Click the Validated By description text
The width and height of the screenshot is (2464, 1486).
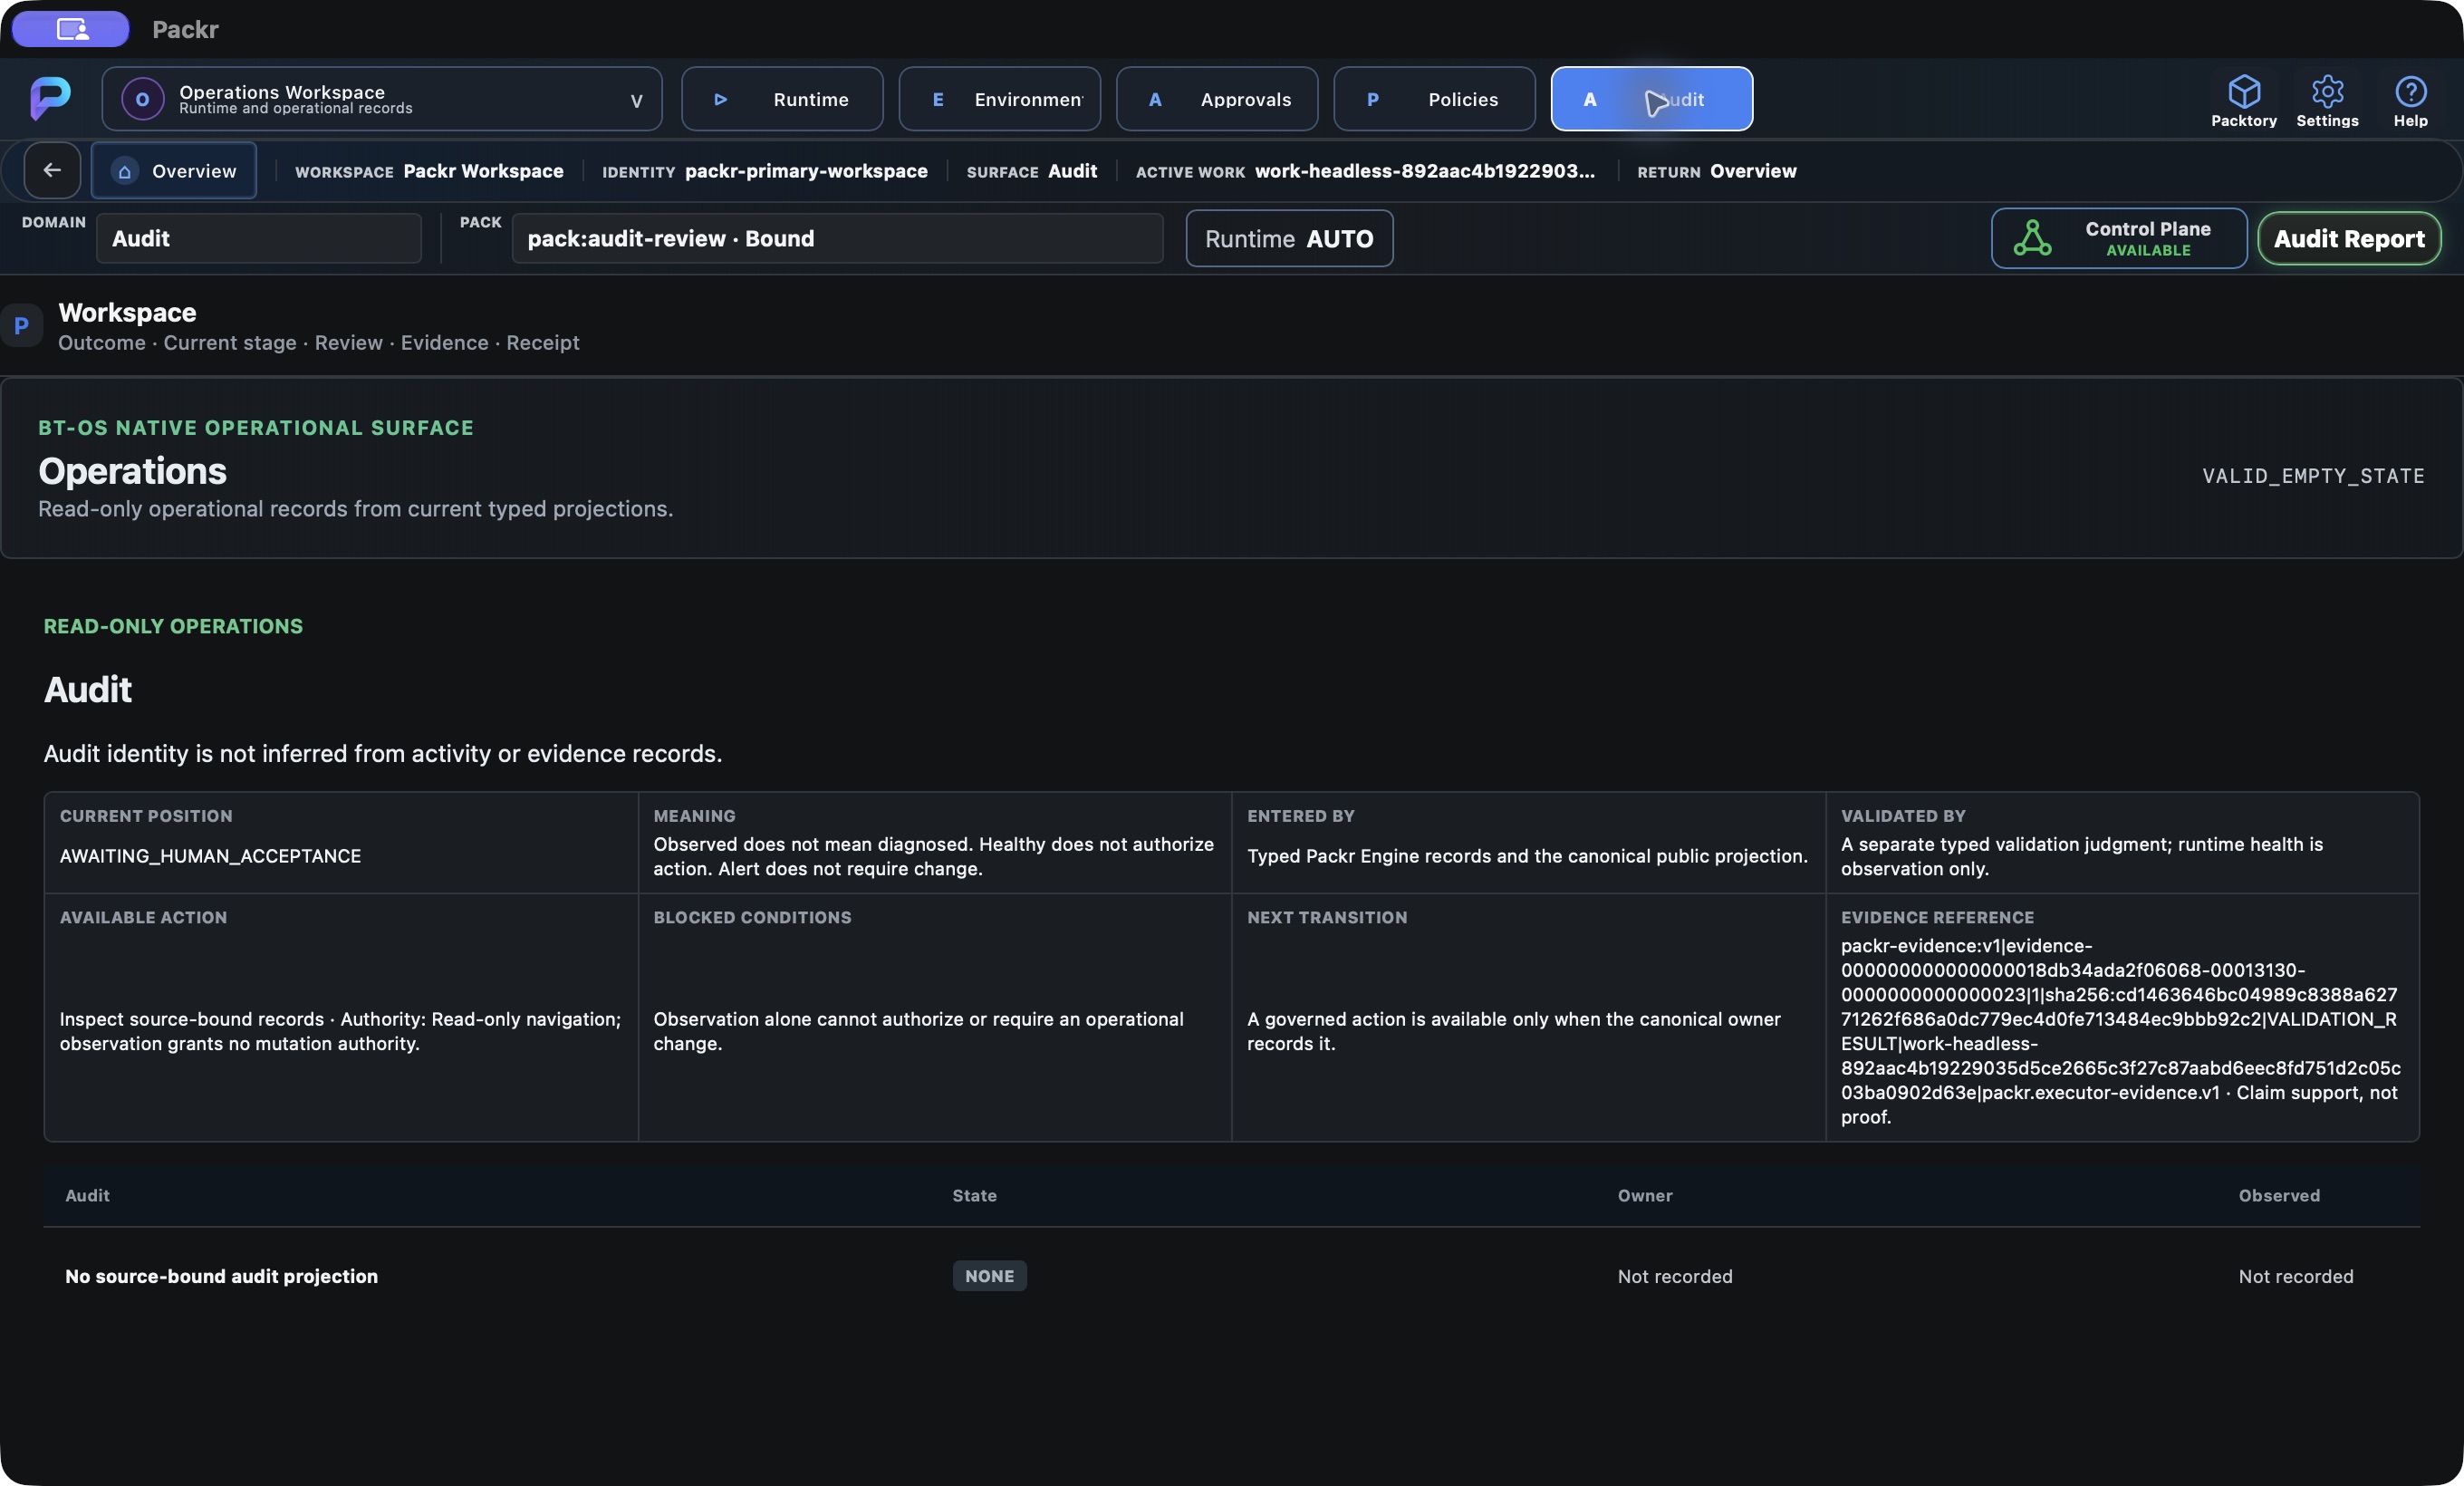click(x=2081, y=856)
